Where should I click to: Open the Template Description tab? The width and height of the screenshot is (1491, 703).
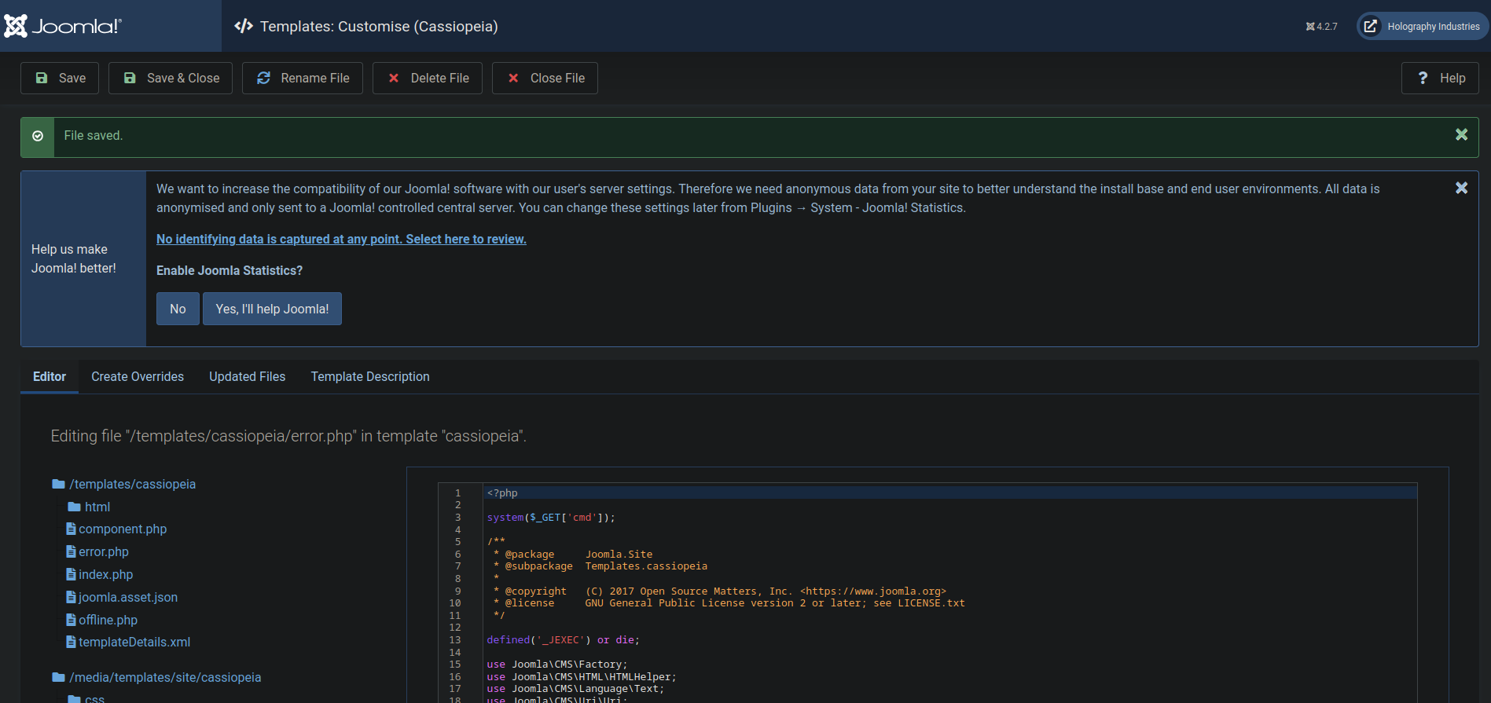pyautogui.click(x=370, y=376)
